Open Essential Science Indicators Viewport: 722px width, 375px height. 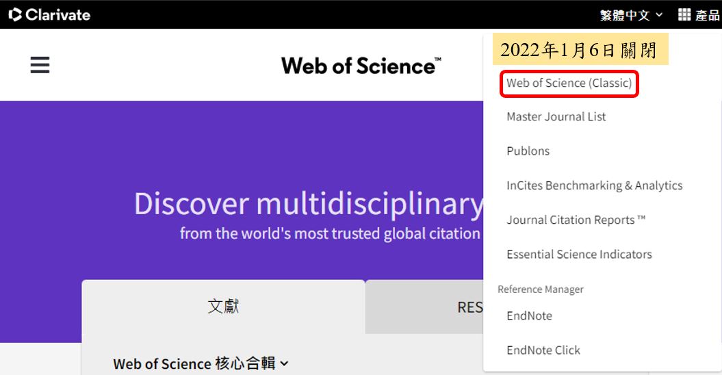pos(579,255)
